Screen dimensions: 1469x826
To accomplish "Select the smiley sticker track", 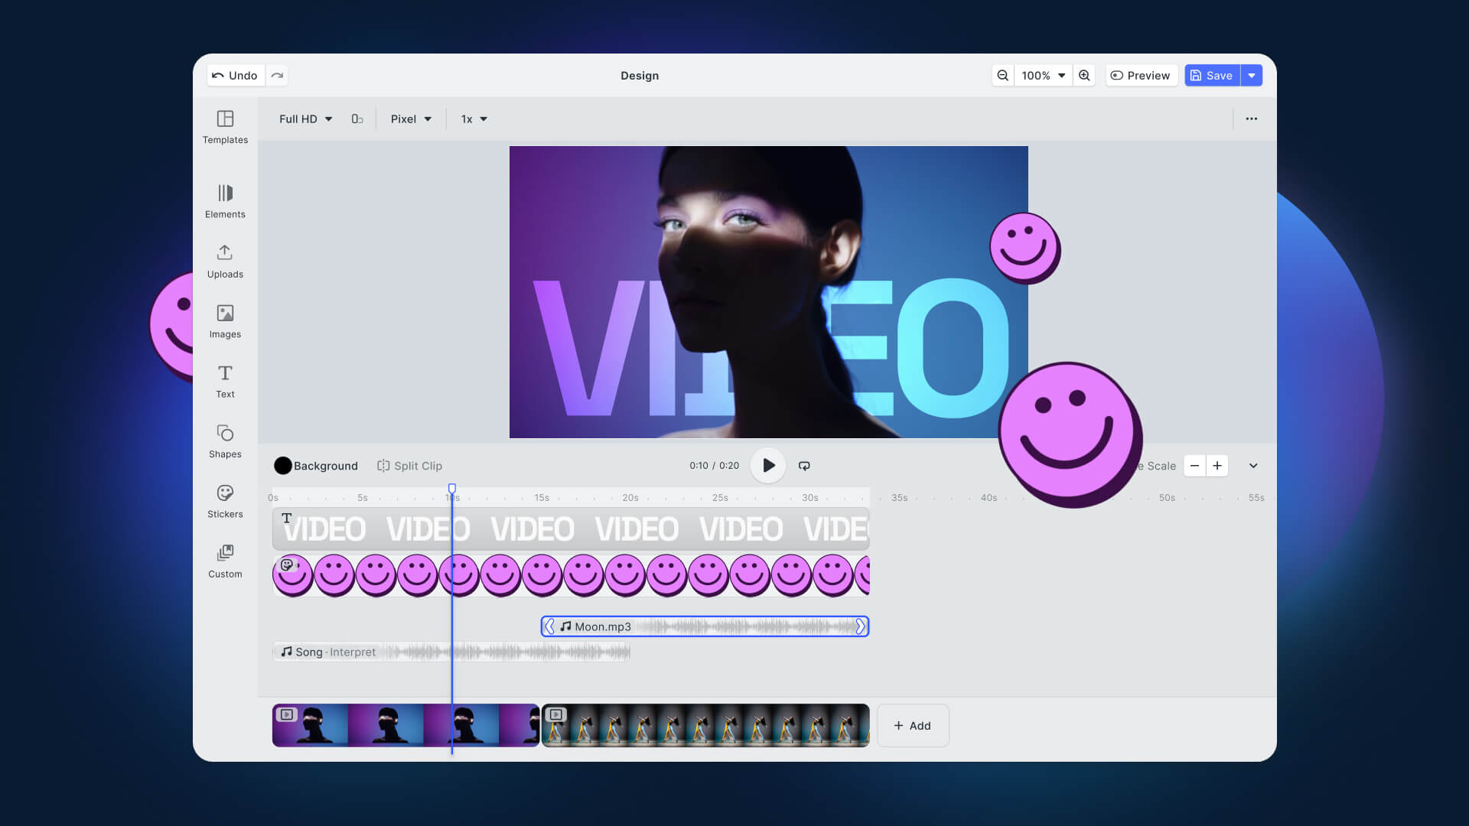I will coord(571,575).
